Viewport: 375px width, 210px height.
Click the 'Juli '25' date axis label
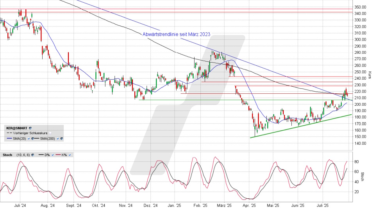pyautogui.click(x=322, y=205)
